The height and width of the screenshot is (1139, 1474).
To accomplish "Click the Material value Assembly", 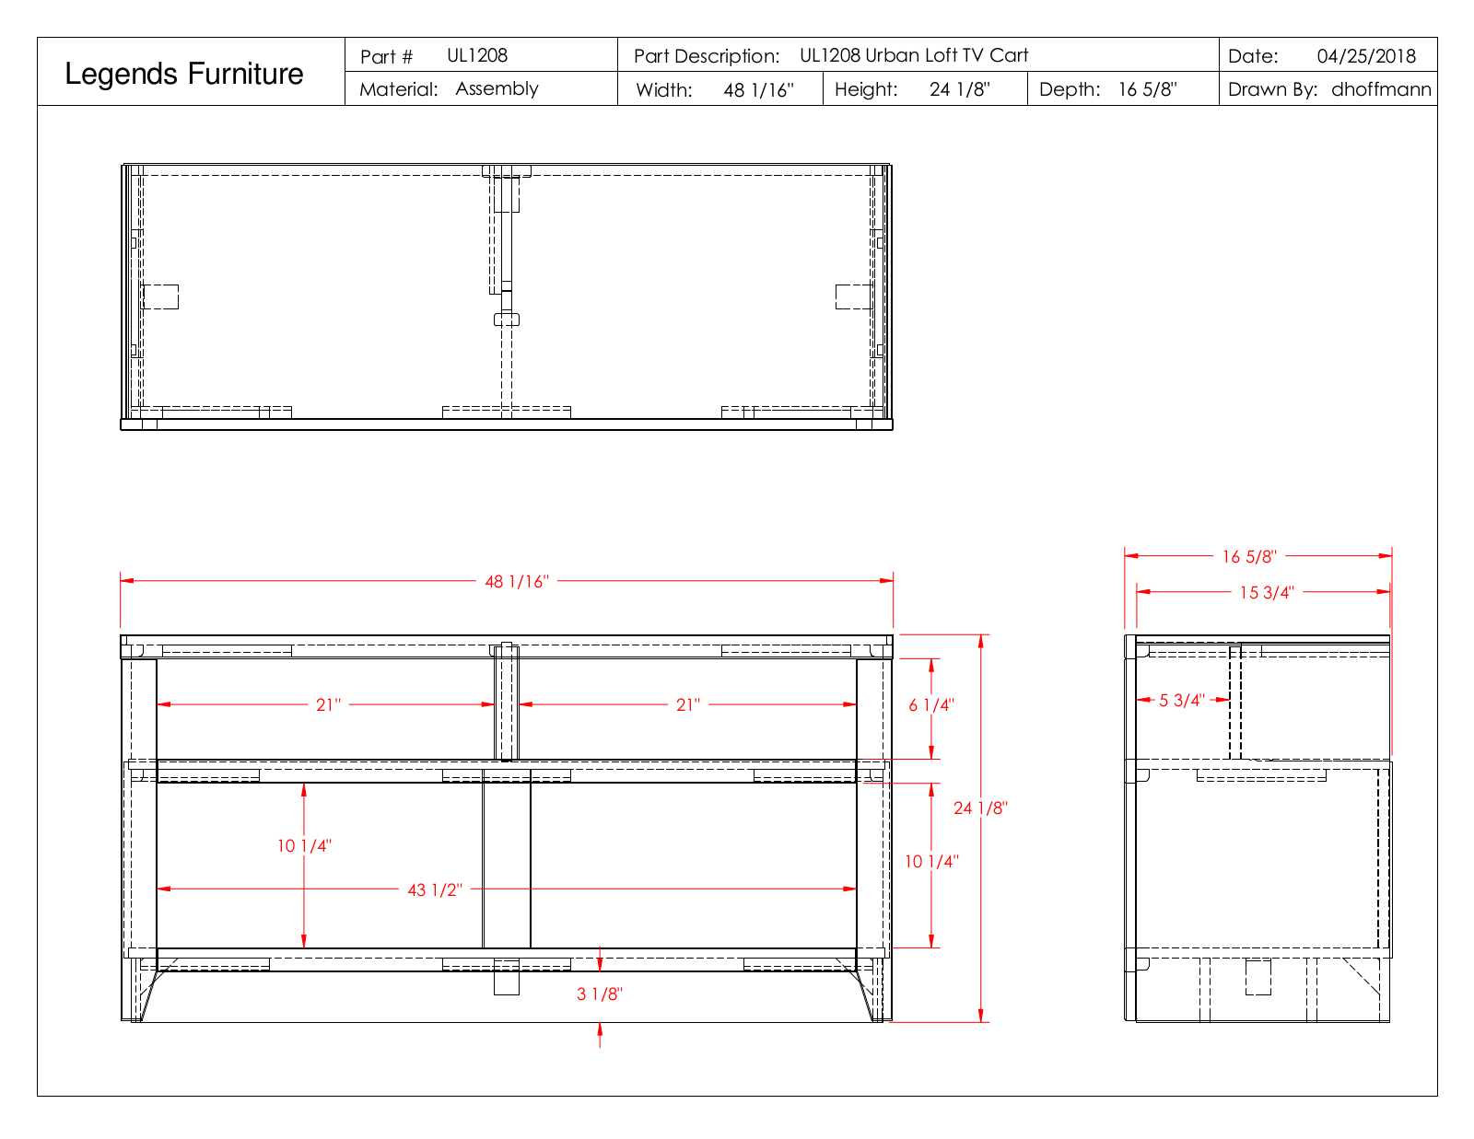I will [497, 89].
